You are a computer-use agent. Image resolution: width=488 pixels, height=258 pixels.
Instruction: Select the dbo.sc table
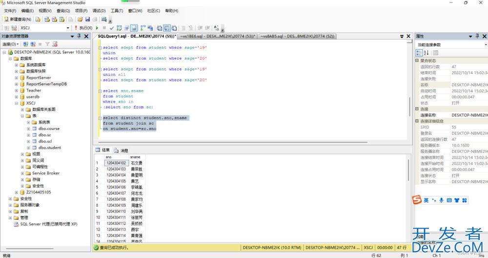point(44,135)
